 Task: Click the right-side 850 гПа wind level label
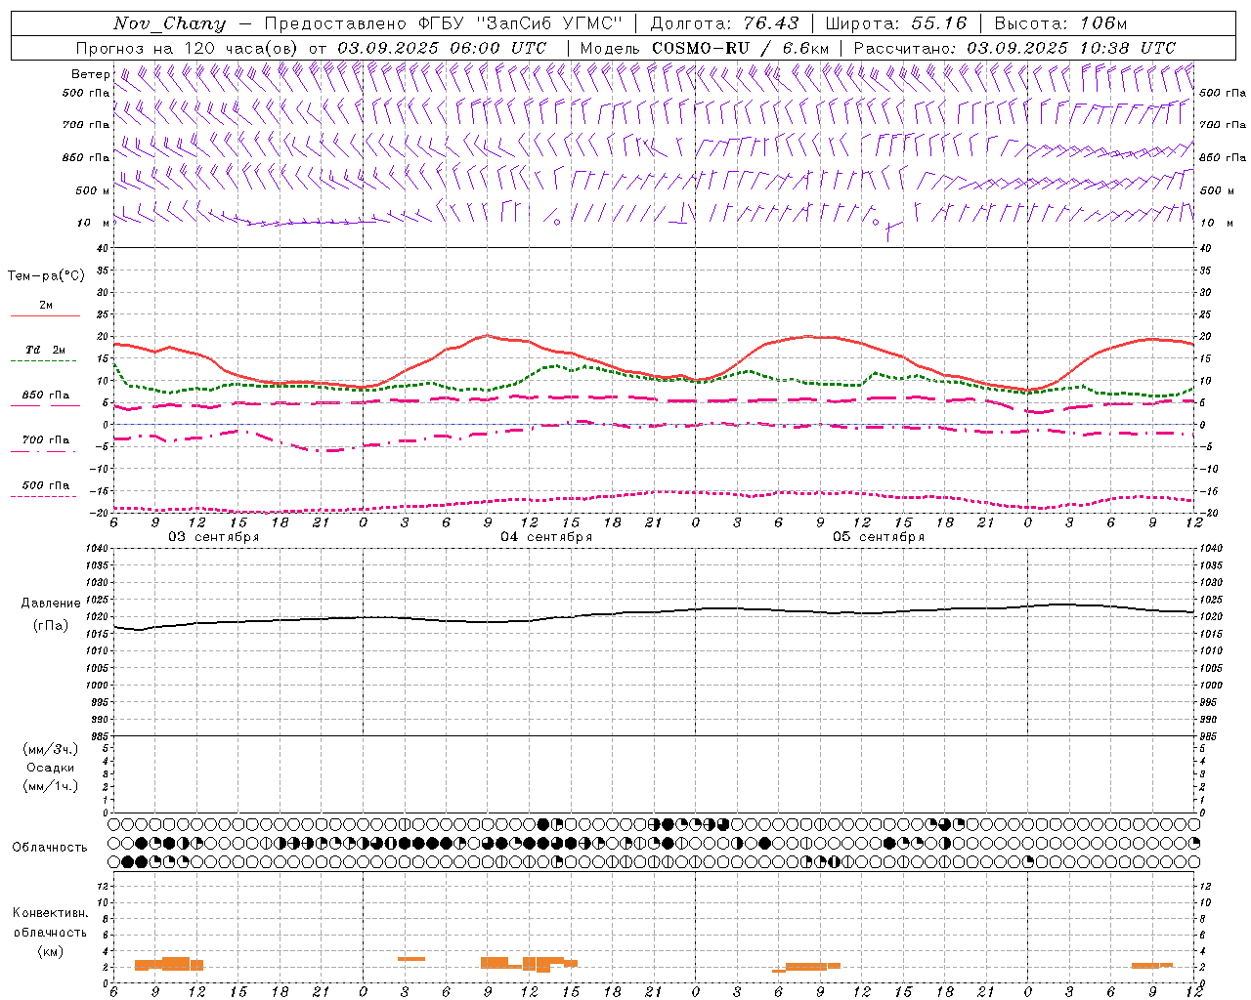1223,157
